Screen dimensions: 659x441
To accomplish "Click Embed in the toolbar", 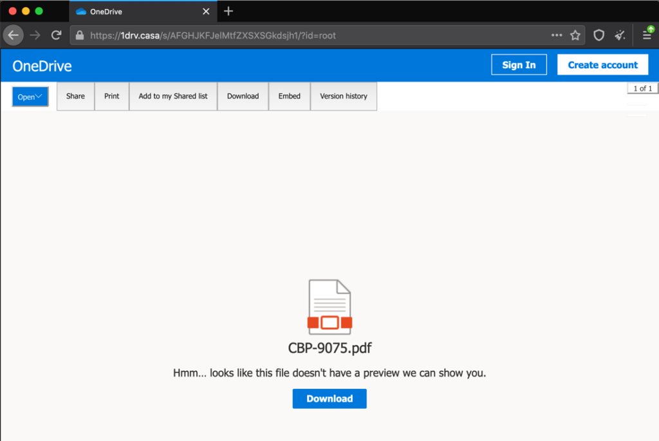I will (290, 97).
